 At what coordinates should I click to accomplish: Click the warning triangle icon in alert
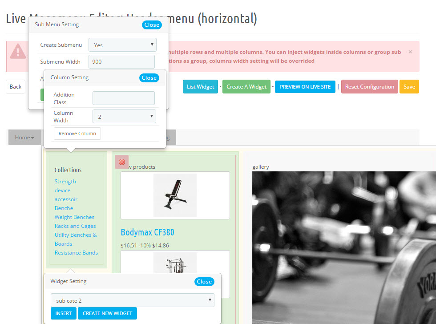pyautogui.click(x=18, y=52)
